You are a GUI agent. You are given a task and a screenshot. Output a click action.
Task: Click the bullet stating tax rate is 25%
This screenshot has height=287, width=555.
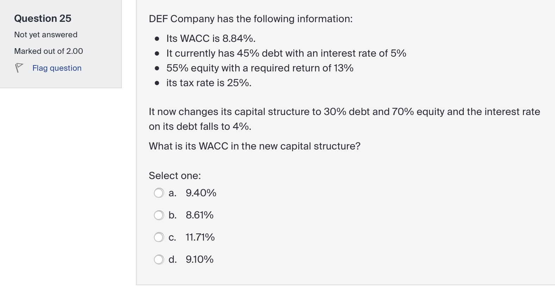[208, 83]
